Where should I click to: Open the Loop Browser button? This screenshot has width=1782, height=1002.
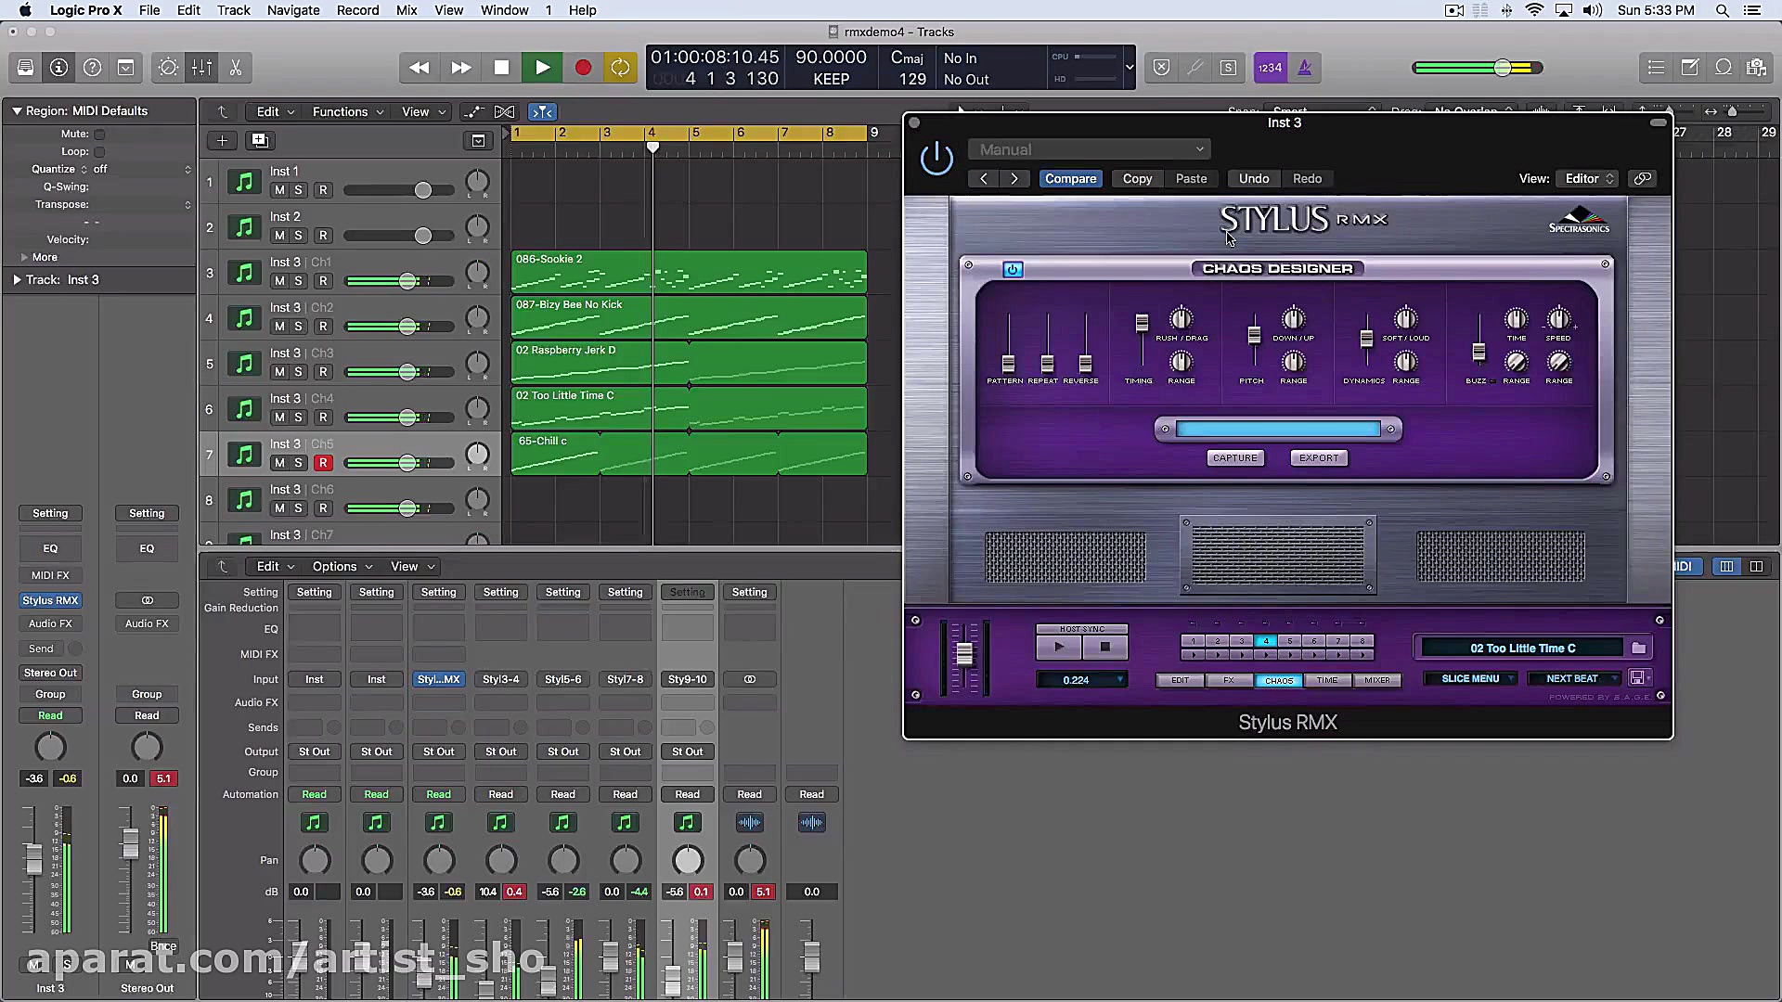coord(1724,68)
